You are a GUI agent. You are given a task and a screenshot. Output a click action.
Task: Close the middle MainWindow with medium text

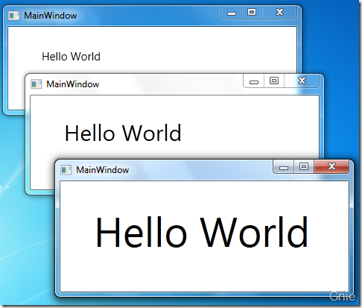(302, 81)
